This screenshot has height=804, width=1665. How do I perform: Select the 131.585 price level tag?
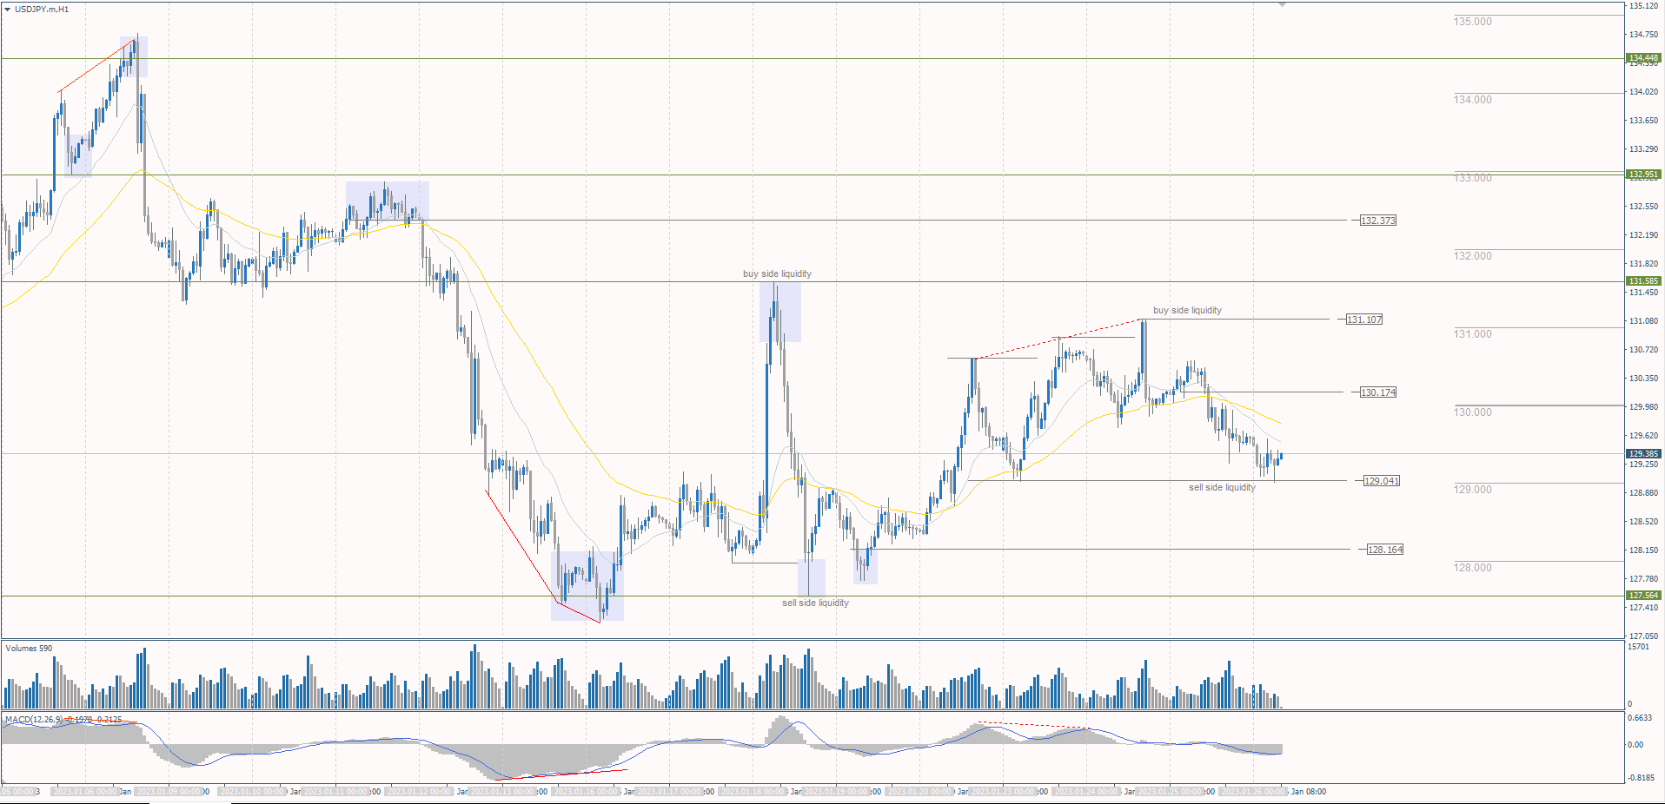point(1643,281)
